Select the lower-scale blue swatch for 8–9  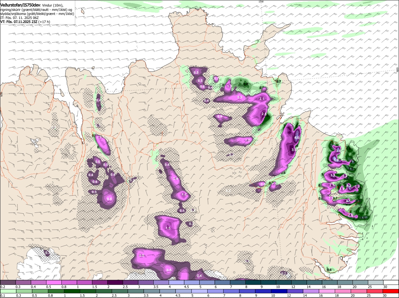pyautogui.click(x=248, y=291)
